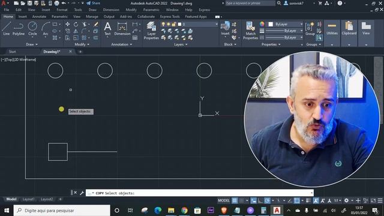Viewport: 384px width, 216px height.
Task: Click the Rectangle tool icon
Action: 55,24
